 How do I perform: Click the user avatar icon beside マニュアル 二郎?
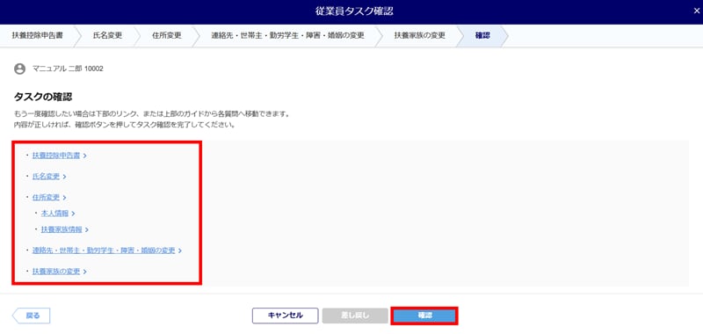19,69
